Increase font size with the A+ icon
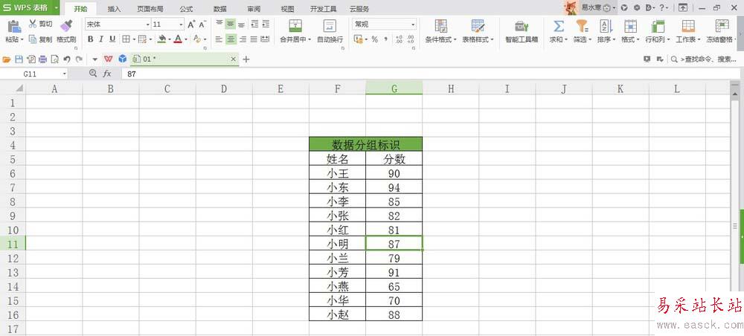Screen dimensions: 744x336 [x=191, y=25]
